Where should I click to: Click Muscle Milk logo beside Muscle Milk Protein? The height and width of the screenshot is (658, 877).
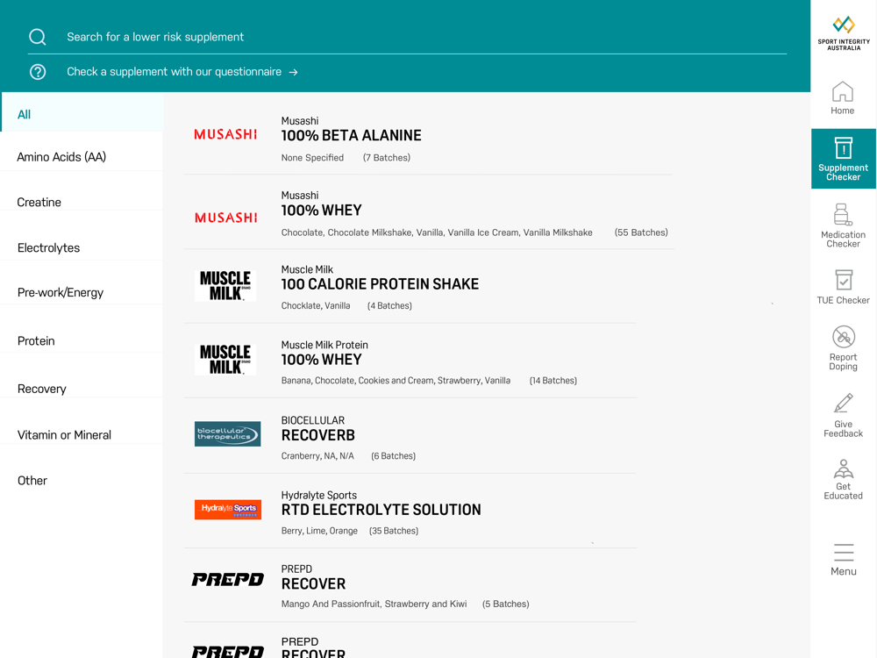(x=225, y=360)
